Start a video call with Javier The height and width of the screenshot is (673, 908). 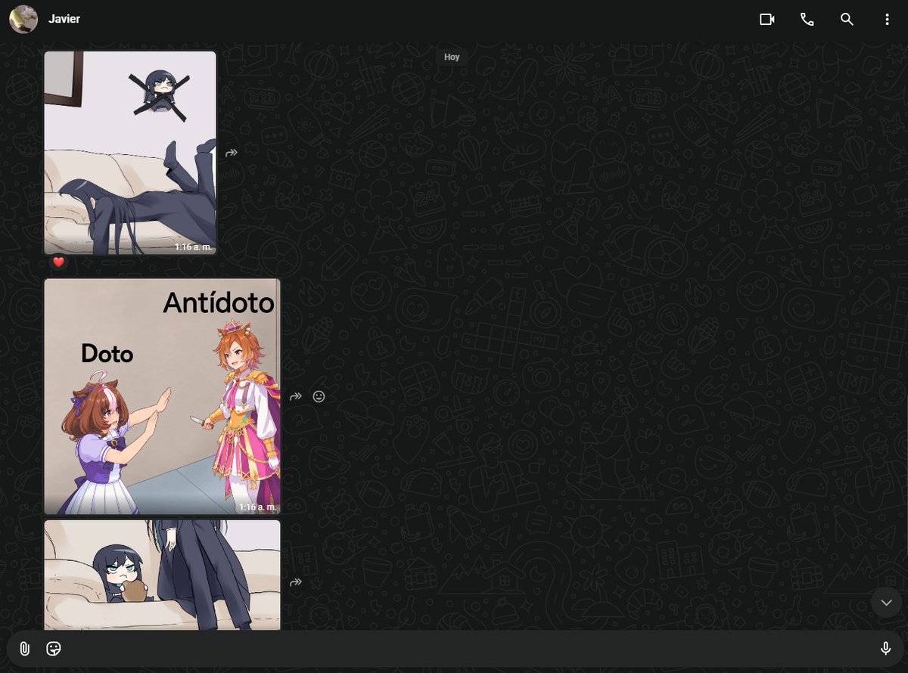[x=767, y=20]
